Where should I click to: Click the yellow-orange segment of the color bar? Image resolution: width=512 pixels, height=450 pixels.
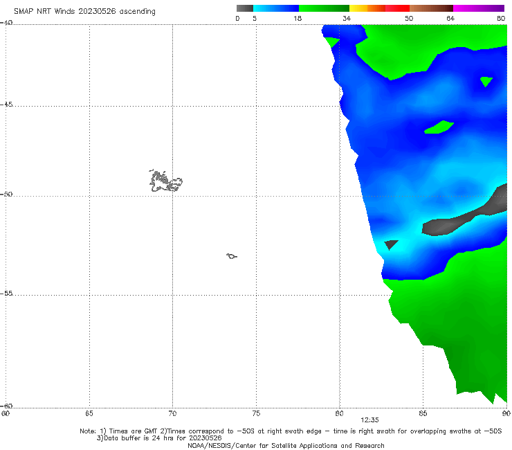[367, 8]
